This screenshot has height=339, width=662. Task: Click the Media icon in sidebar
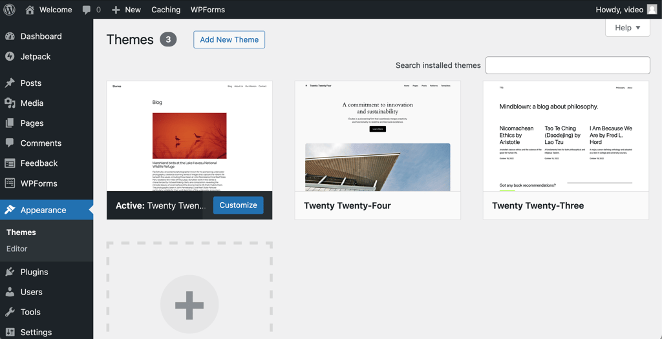10,103
